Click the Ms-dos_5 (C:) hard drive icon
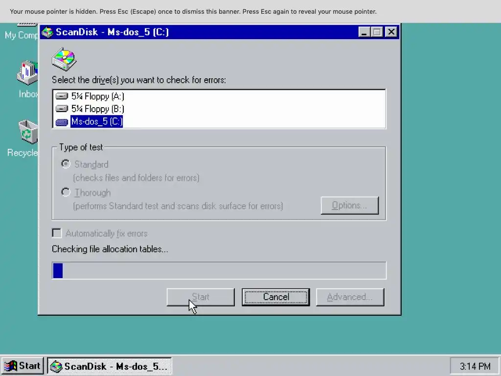Screen dimensions: 501x376 point(62,122)
